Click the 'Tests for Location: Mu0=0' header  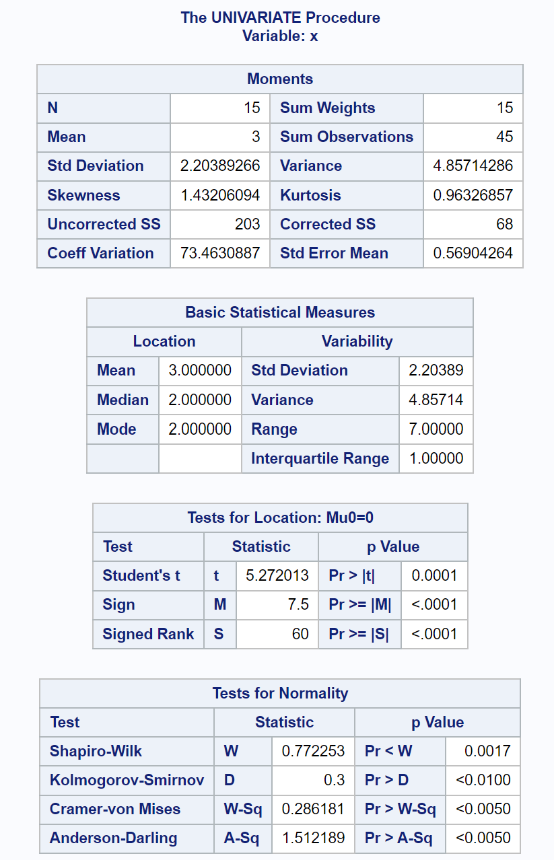point(280,517)
